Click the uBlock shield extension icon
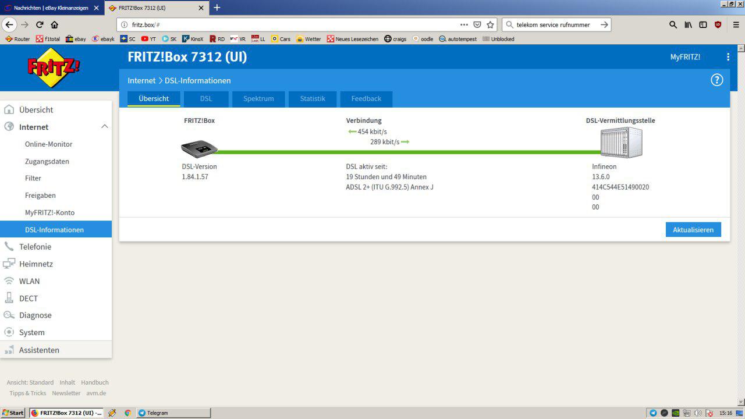The image size is (745, 419). point(718,24)
